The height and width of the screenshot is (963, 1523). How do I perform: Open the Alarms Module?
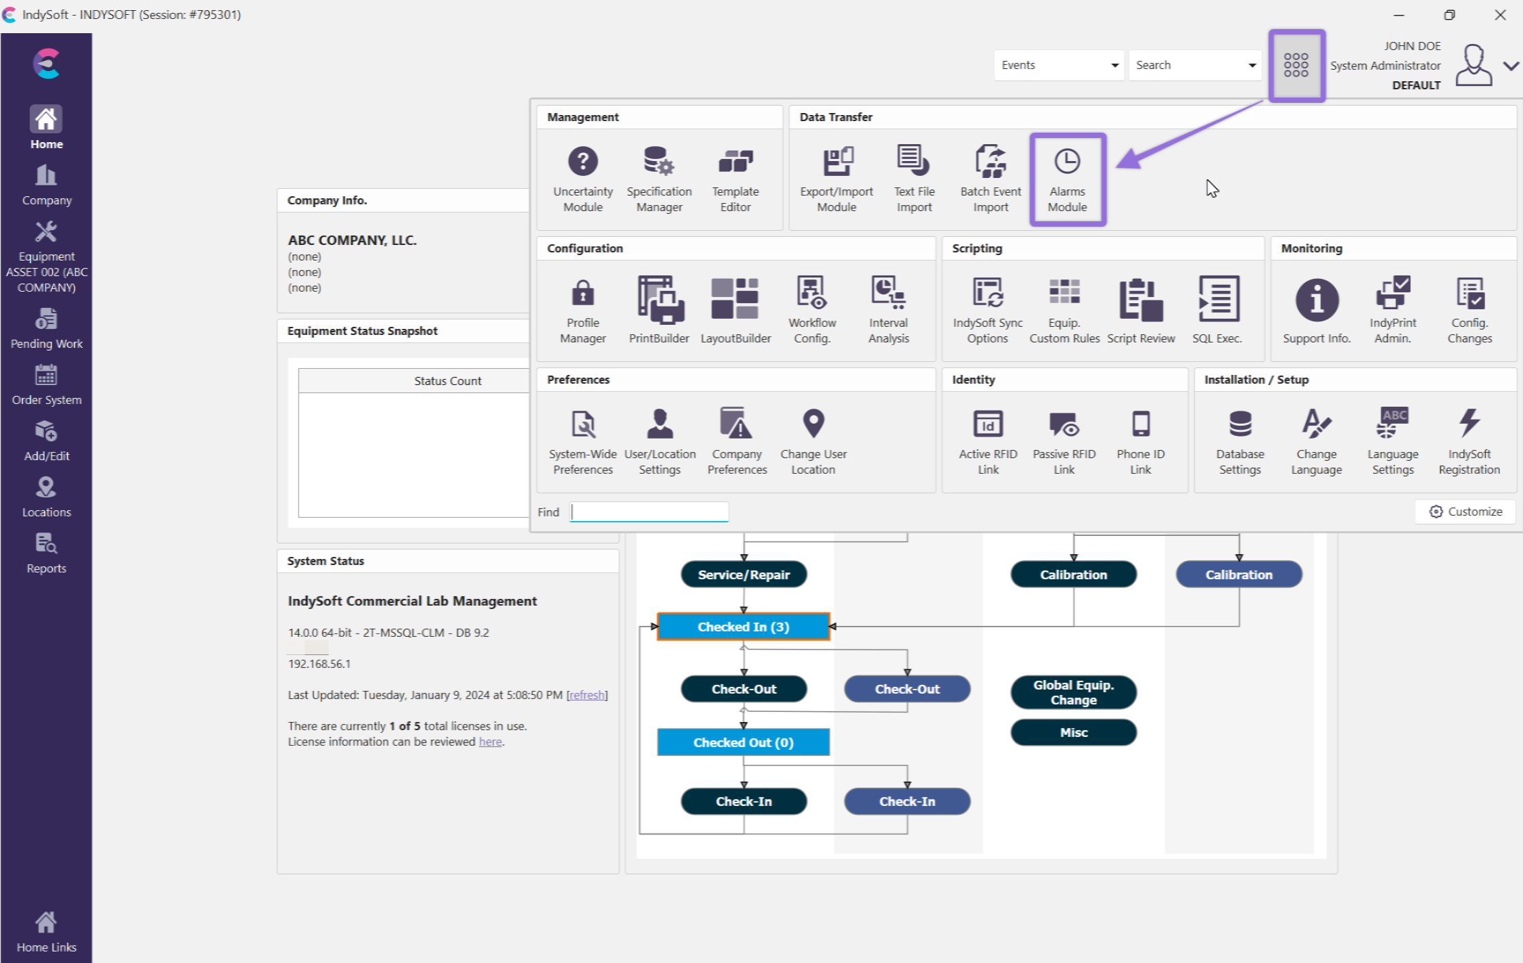1067,179
